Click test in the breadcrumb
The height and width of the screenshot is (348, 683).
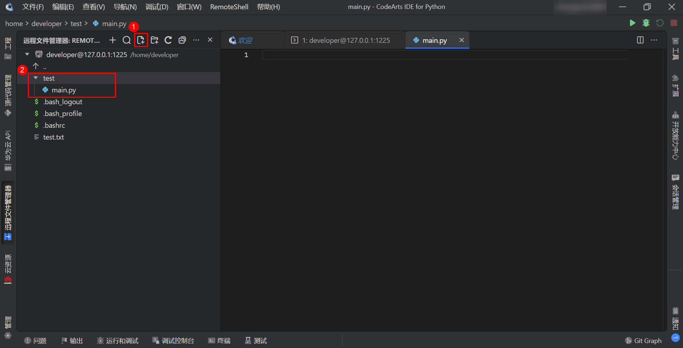76,24
